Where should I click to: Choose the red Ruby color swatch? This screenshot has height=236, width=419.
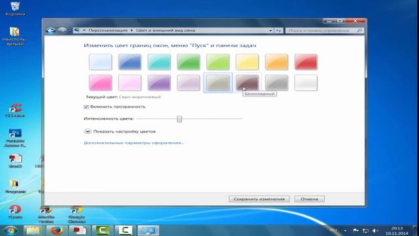306,62
